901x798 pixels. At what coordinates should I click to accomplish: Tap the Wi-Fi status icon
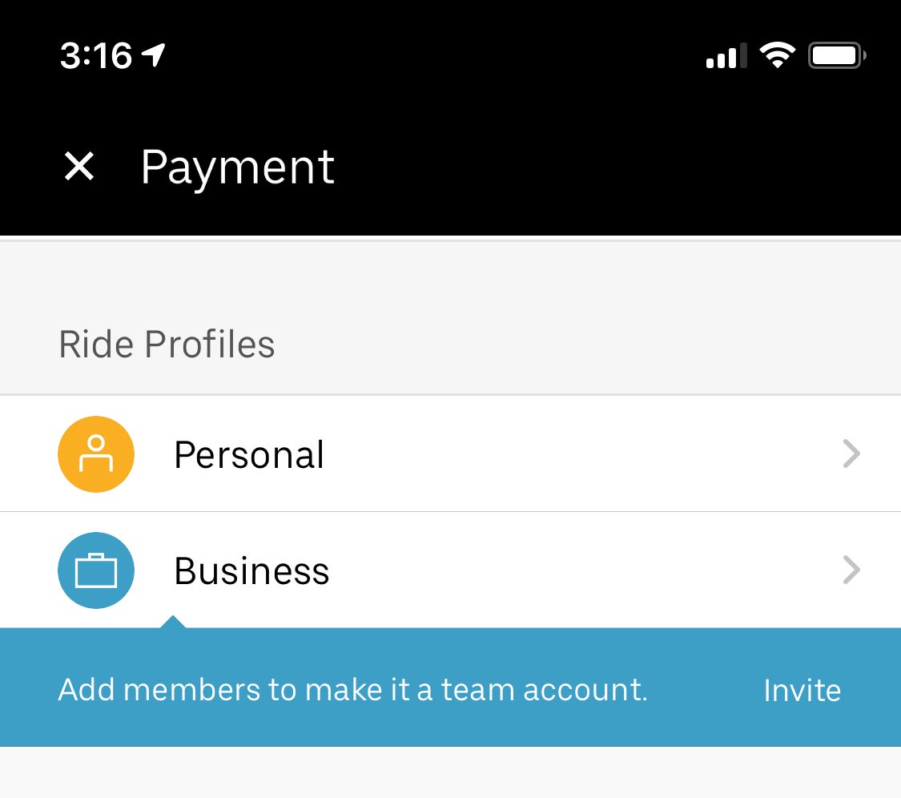point(777,56)
